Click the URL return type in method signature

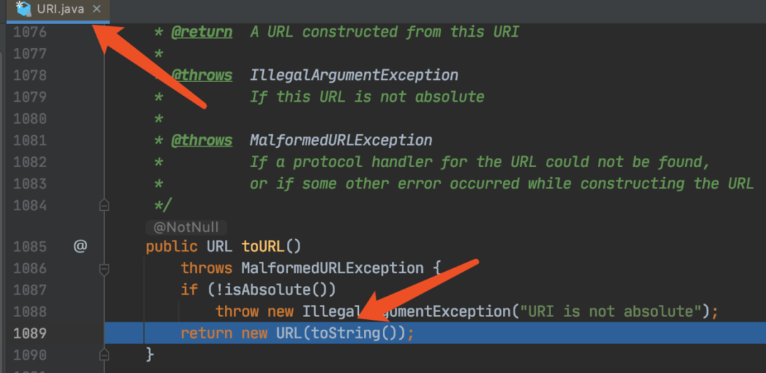(x=220, y=246)
